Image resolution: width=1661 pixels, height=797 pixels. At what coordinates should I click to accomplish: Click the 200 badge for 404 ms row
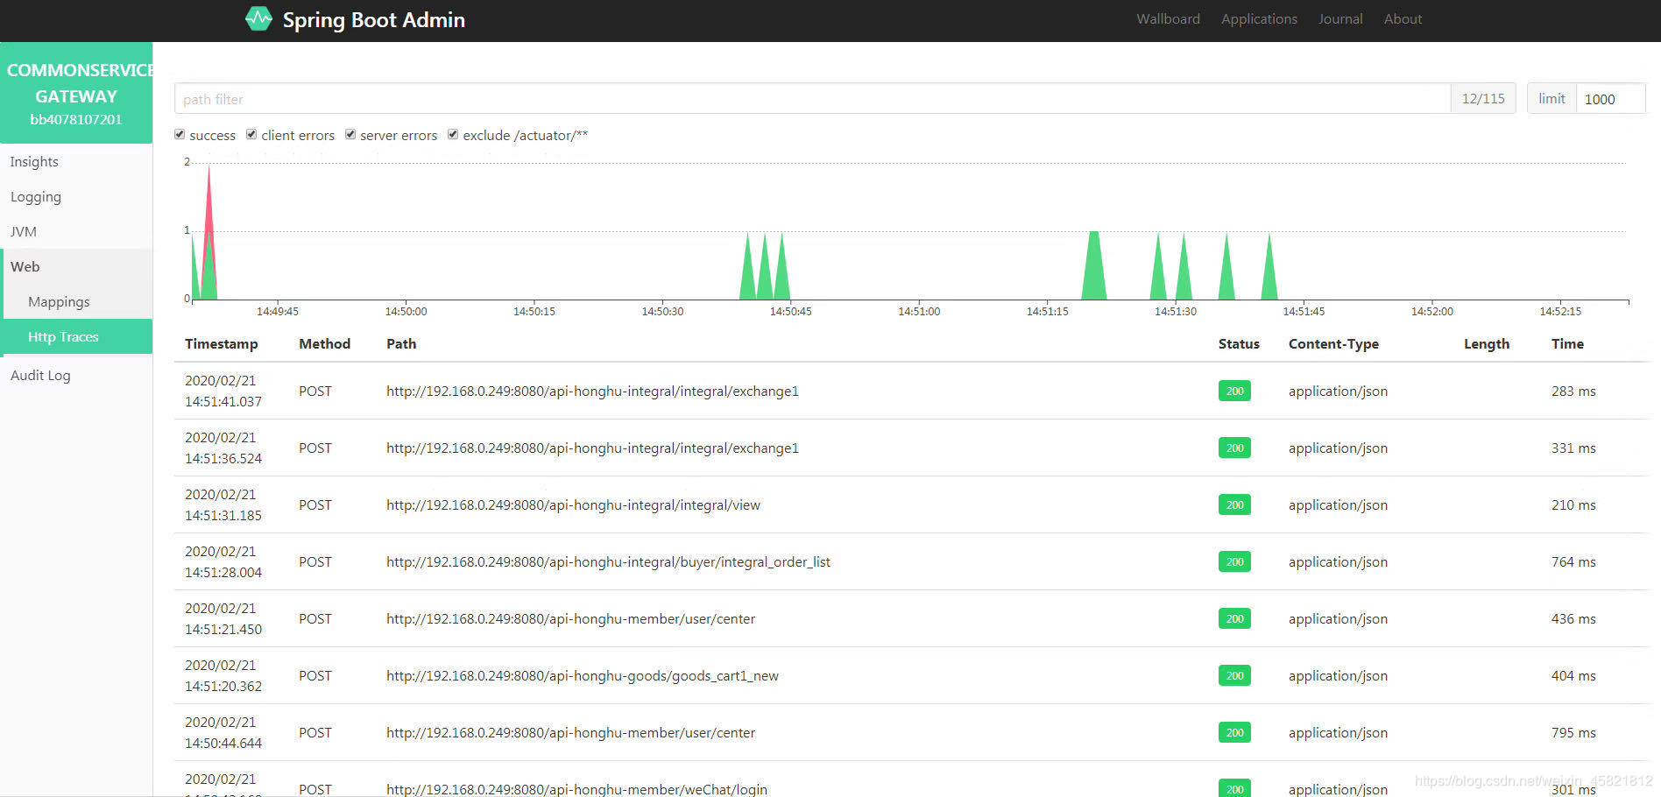[x=1234, y=675]
